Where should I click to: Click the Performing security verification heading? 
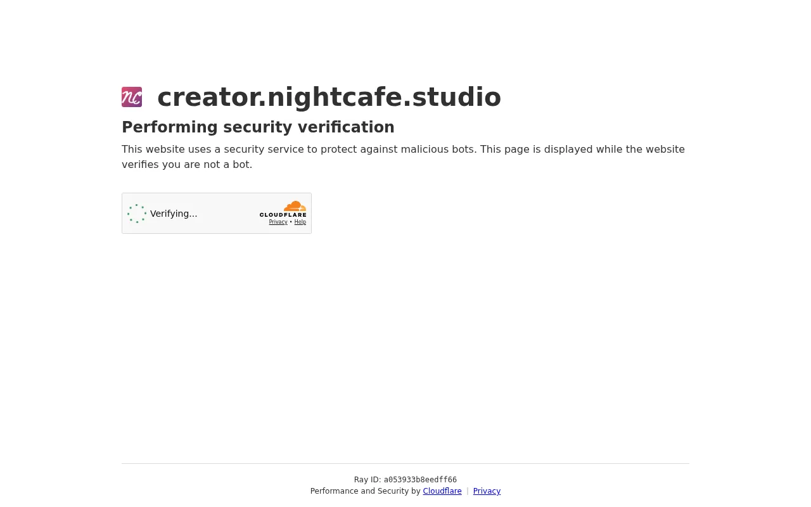point(258,127)
